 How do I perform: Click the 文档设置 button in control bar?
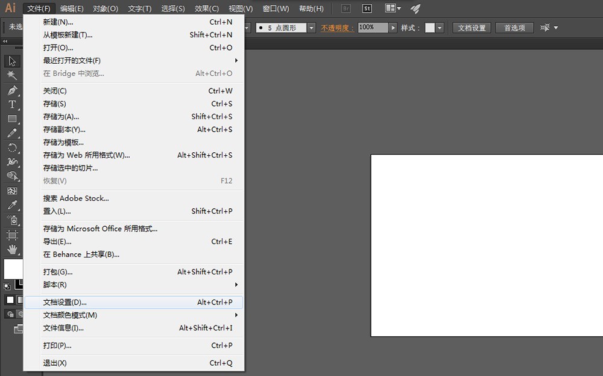click(x=471, y=28)
